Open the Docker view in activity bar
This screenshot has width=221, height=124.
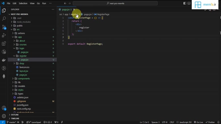point(4,60)
